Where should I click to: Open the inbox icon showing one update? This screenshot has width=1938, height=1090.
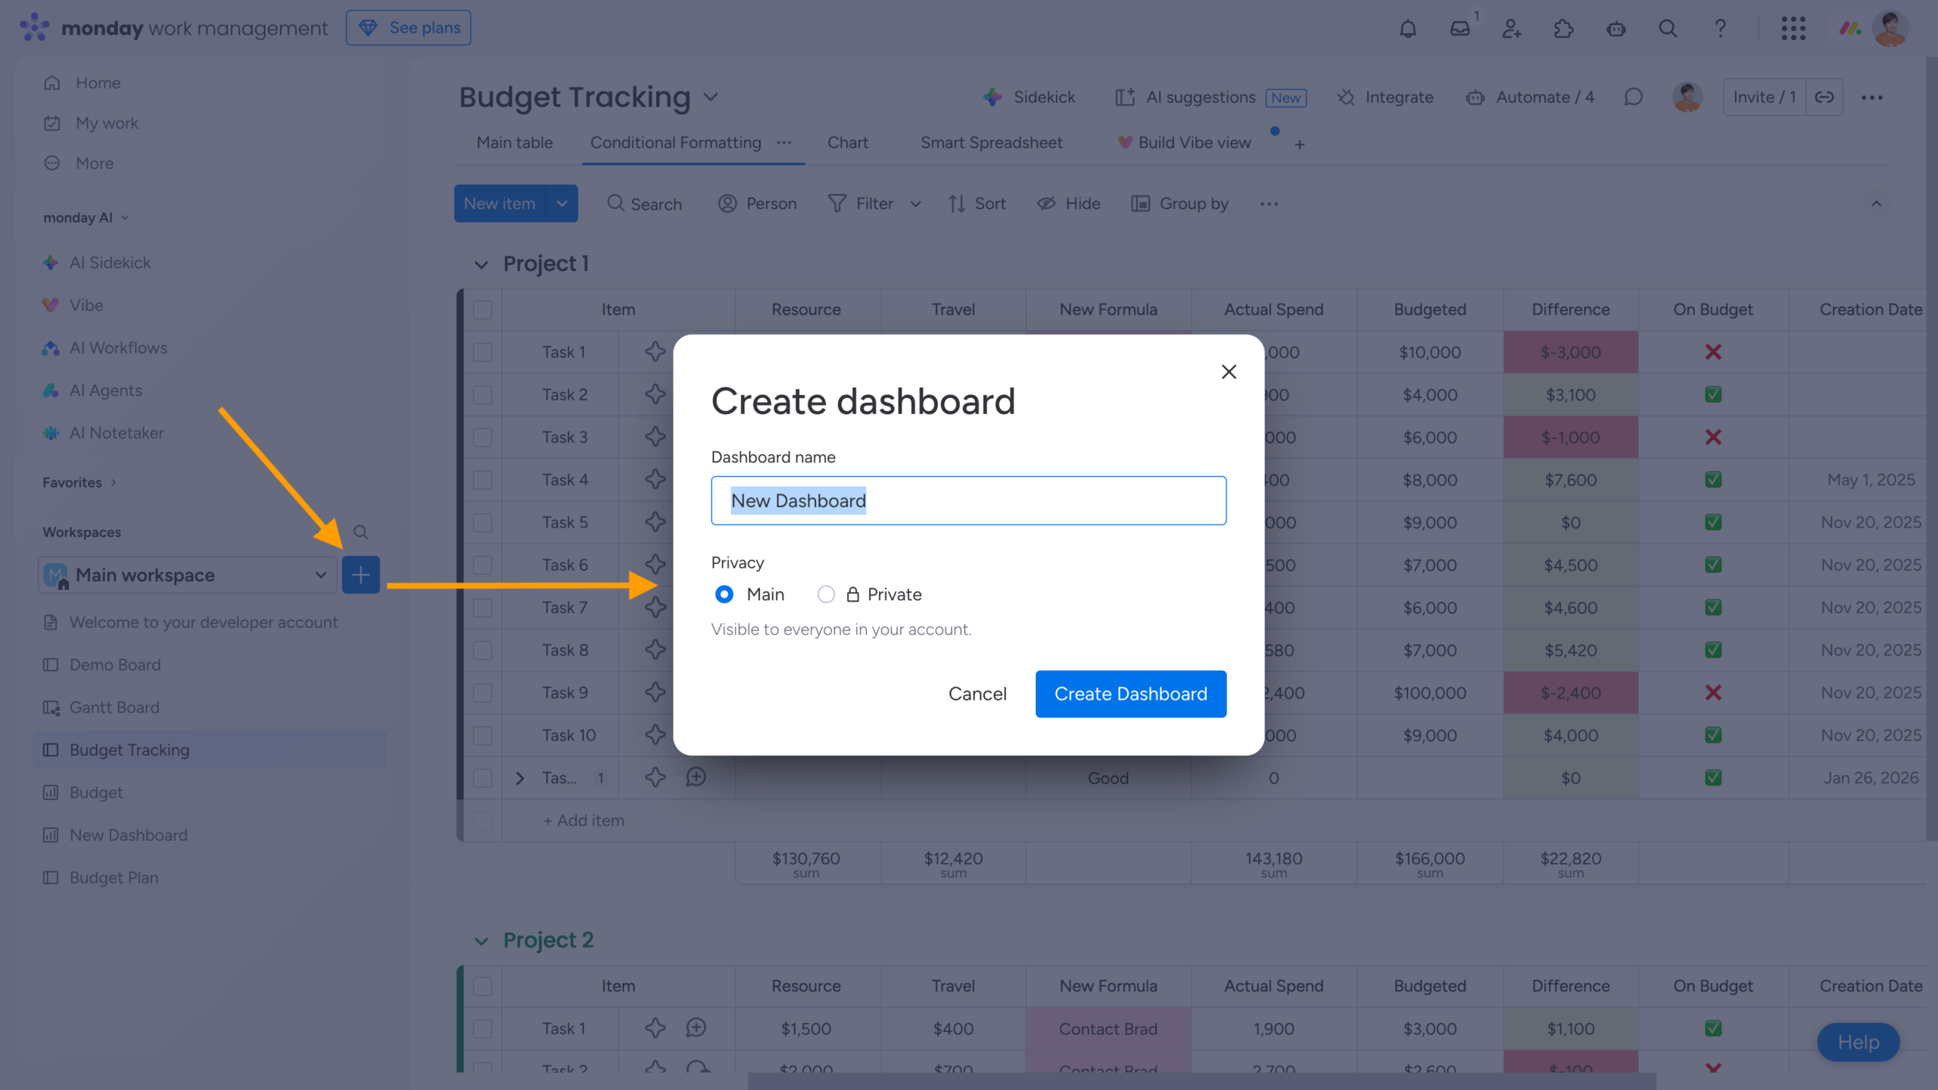click(x=1460, y=28)
